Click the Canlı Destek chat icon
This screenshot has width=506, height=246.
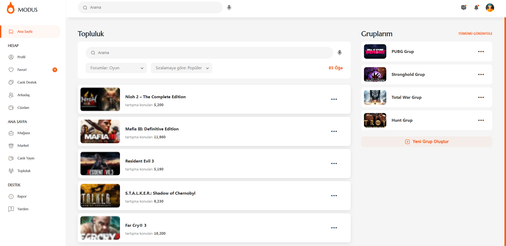point(11,82)
